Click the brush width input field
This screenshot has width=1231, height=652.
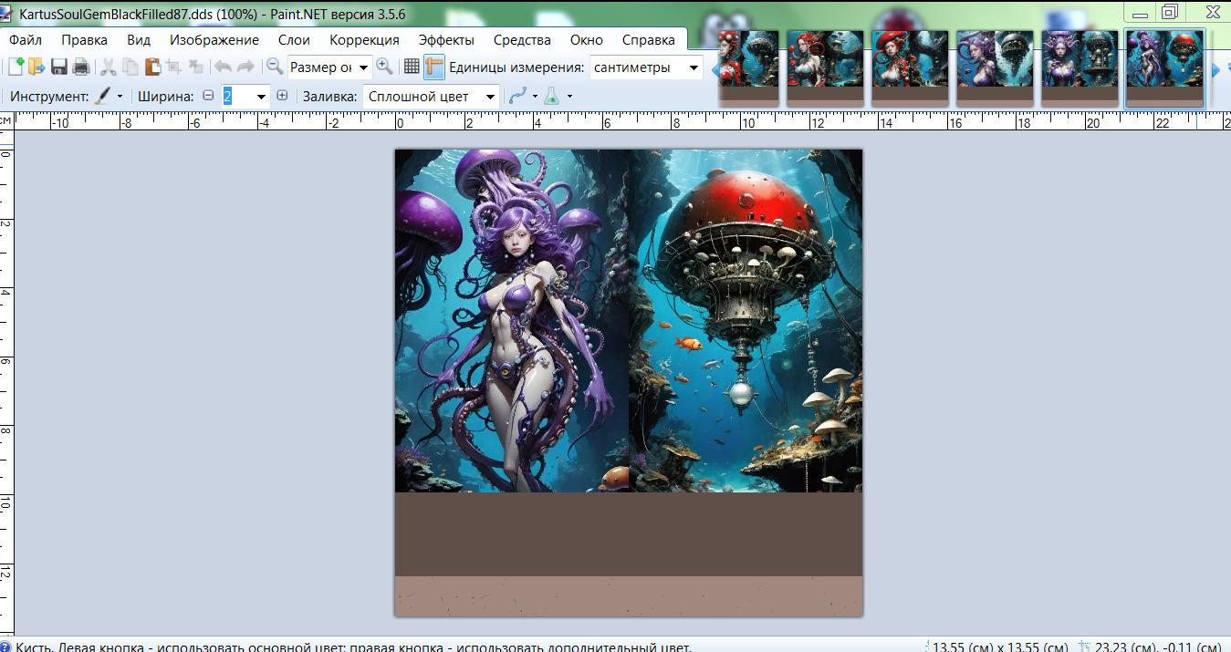click(237, 97)
